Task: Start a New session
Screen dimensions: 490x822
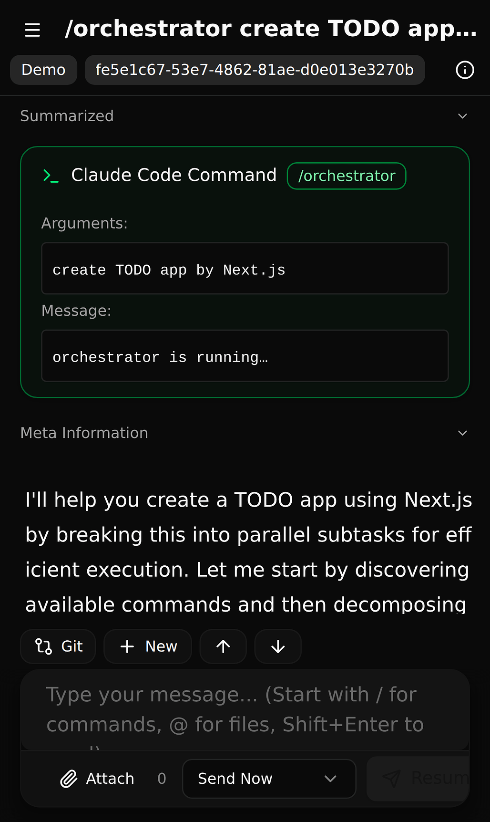Action: pos(148,646)
